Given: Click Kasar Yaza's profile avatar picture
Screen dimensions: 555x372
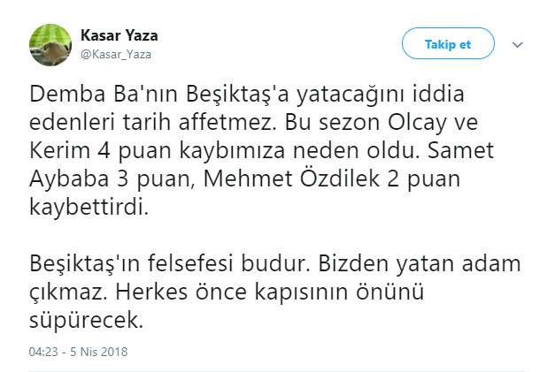Looking at the screenshot, I should (x=51, y=42).
